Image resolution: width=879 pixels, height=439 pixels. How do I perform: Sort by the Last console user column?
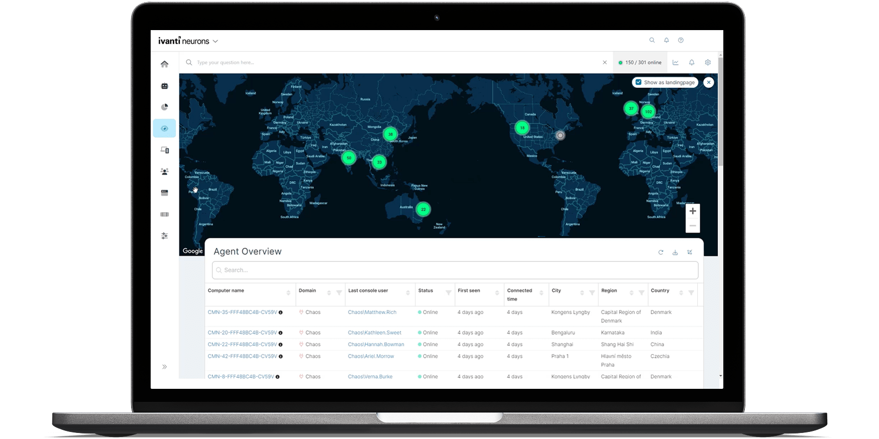[408, 293]
